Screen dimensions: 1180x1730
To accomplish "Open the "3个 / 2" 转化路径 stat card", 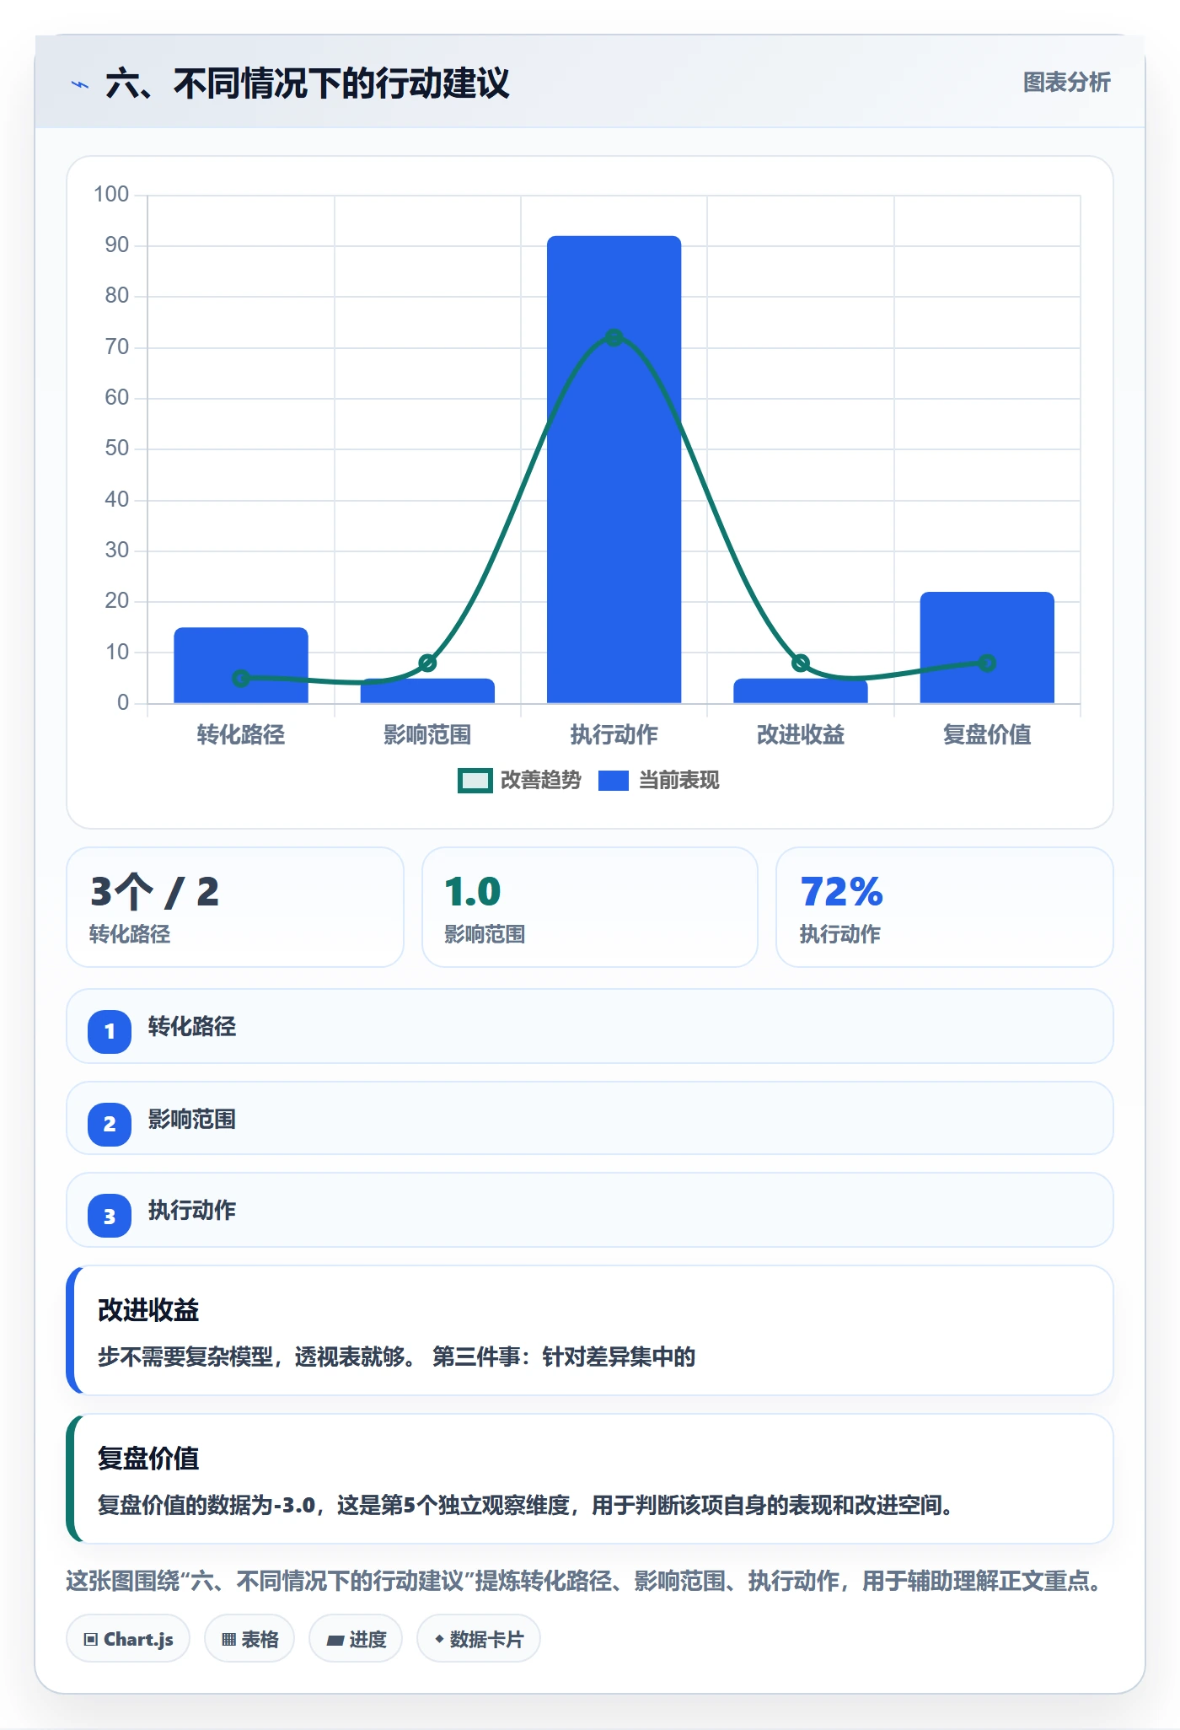I will click(235, 907).
